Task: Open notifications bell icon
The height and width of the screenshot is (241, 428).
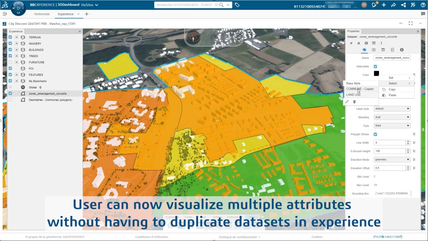Action: (x=374, y=4)
